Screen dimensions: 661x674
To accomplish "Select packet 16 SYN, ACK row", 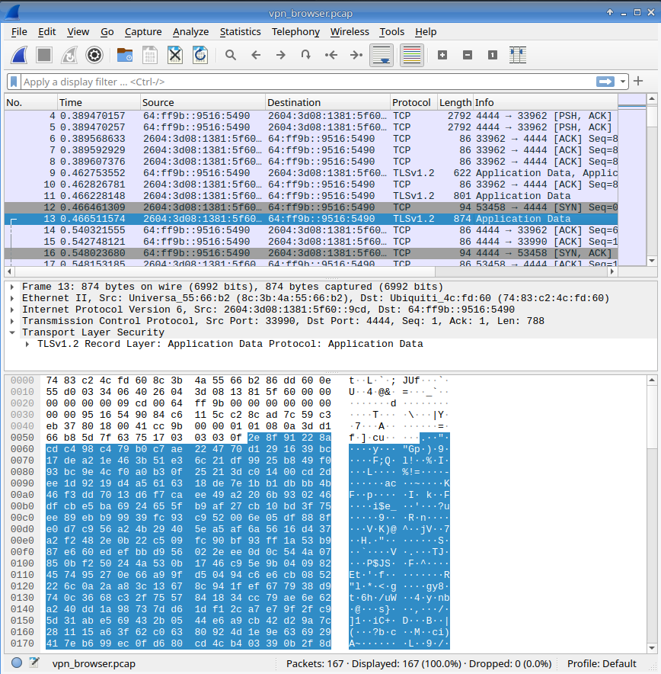I will coord(311,253).
